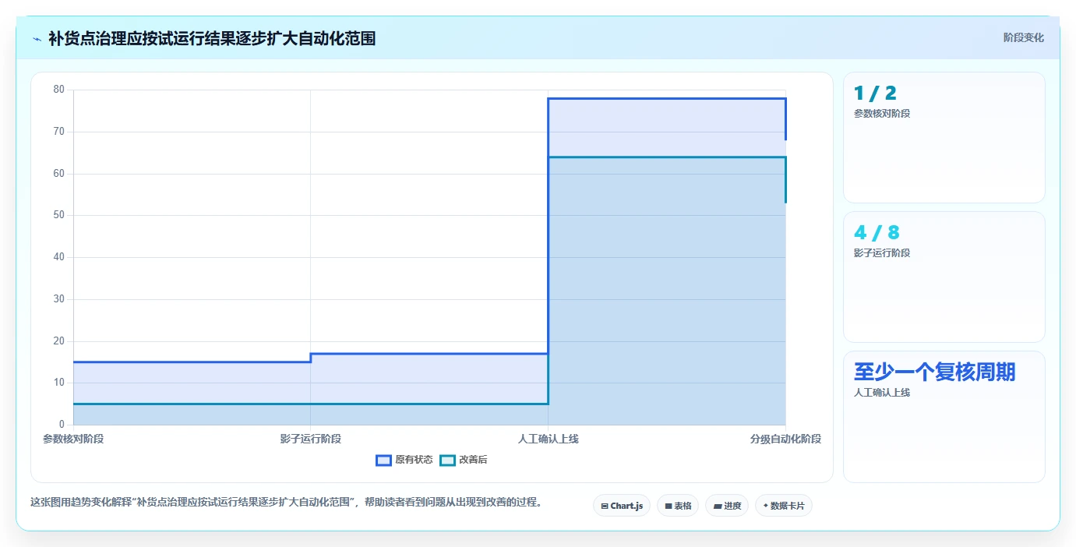Click the 改善后 teal legend swatch

point(447,460)
